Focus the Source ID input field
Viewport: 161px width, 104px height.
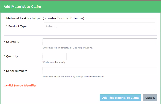tap(100, 42)
